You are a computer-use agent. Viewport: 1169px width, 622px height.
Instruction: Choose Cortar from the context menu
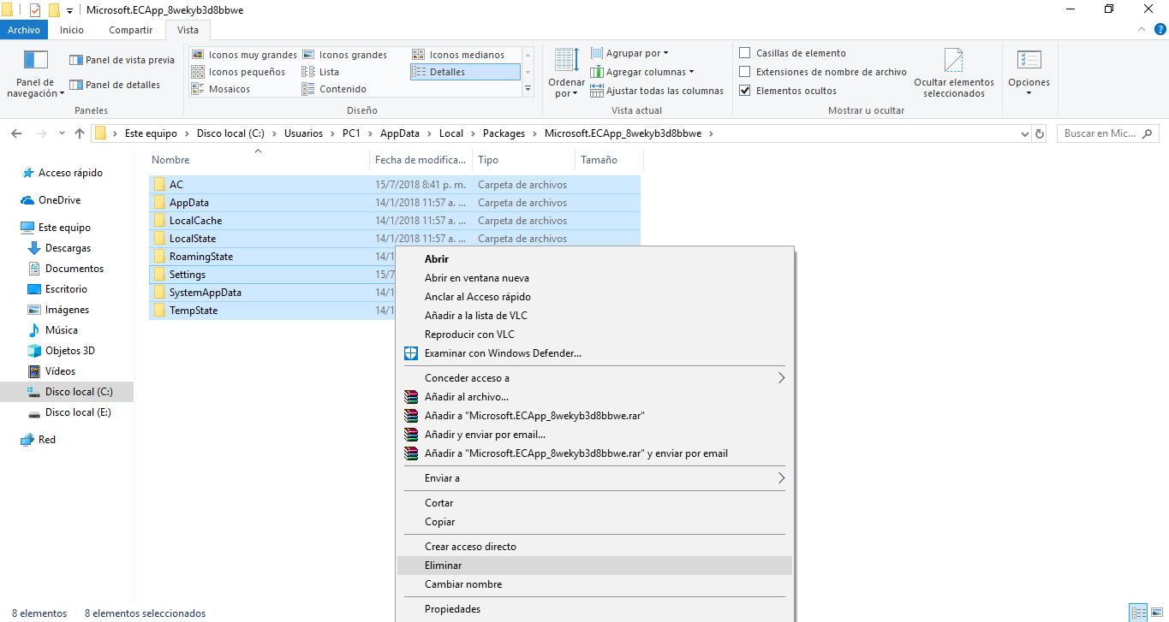tap(595, 503)
